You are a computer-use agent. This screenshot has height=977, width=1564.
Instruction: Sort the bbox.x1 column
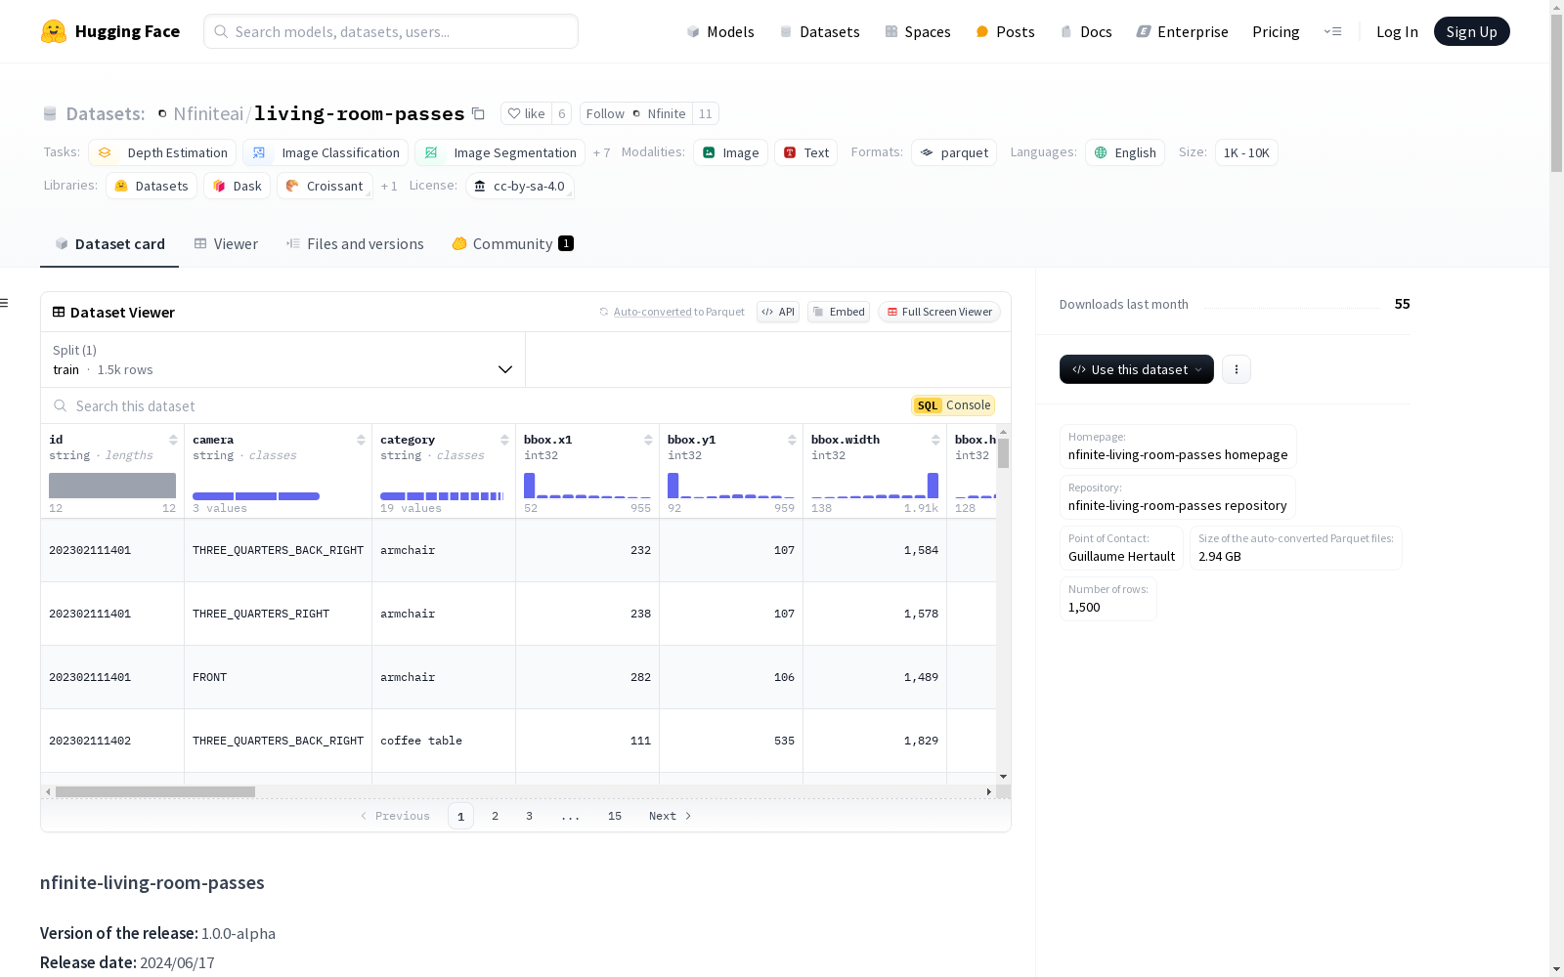pyautogui.click(x=648, y=440)
